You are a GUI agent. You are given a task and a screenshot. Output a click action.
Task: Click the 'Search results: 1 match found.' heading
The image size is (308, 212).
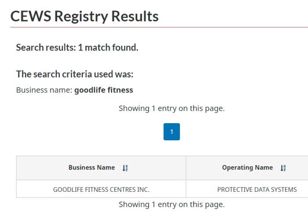77,48
